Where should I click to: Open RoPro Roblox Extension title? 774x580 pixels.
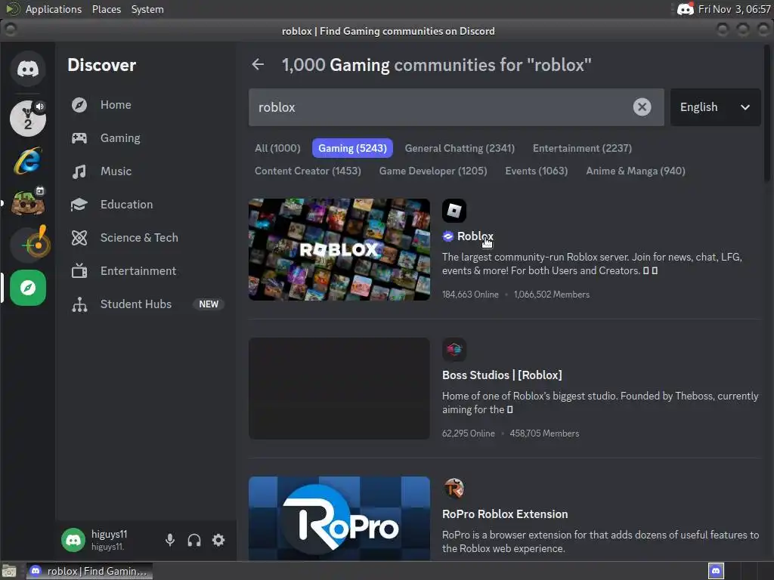[505, 514]
